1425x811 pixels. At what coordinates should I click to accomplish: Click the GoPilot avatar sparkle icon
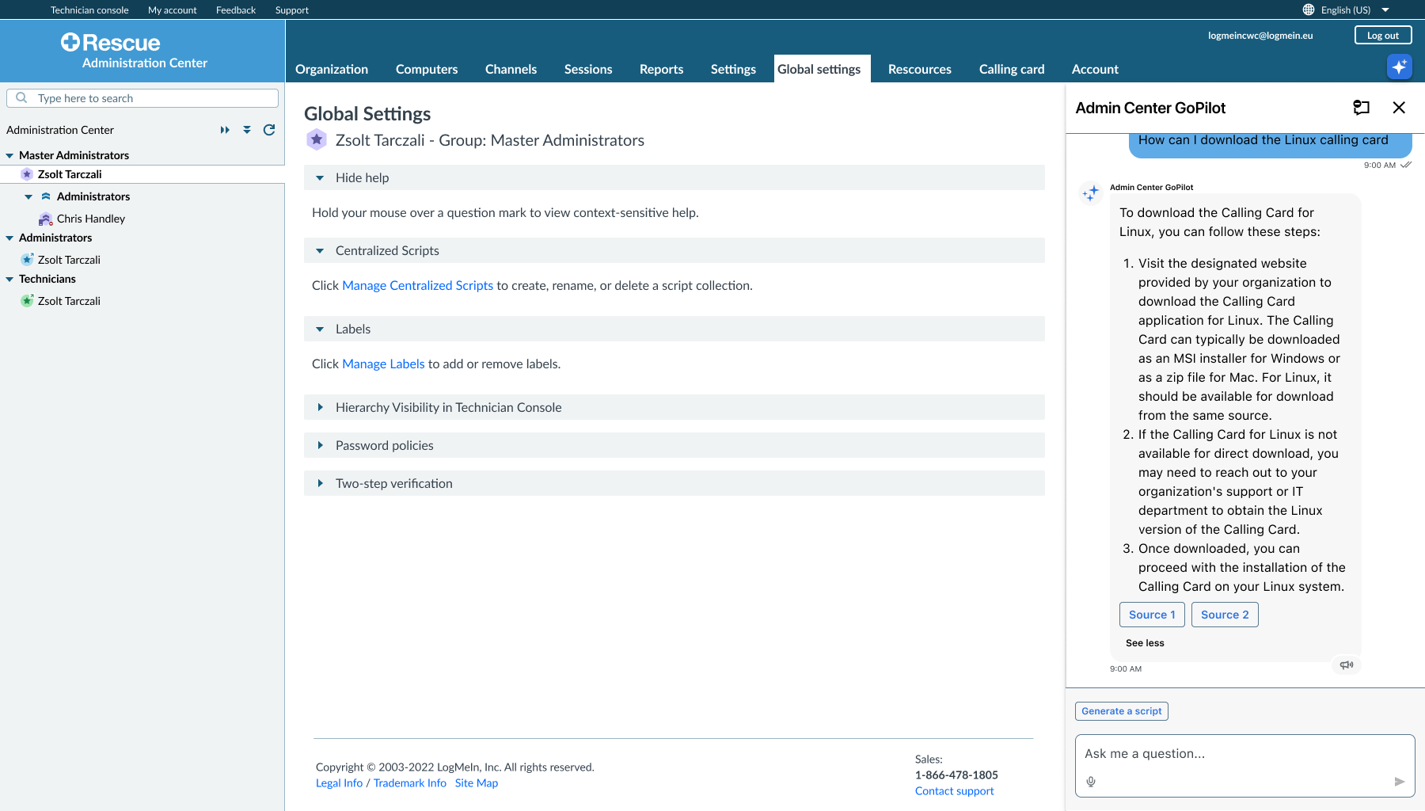coord(1091,192)
